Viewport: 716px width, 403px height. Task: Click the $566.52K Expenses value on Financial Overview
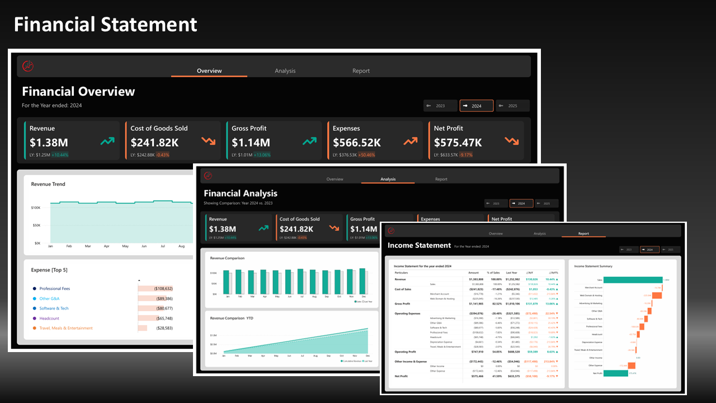tap(357, 143)
